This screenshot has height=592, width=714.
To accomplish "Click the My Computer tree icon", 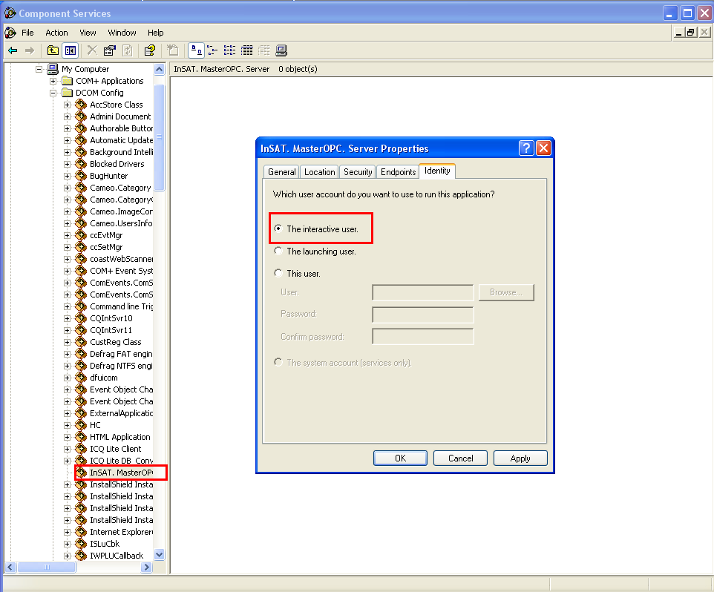I will (53, 69).
